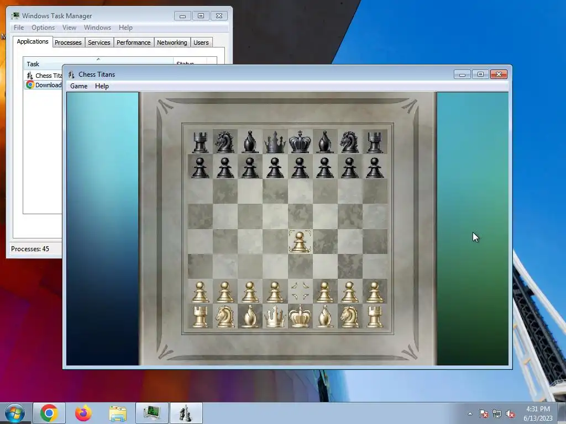Open Action Center flag icon
566x424 pixels.
click(484, 414)
